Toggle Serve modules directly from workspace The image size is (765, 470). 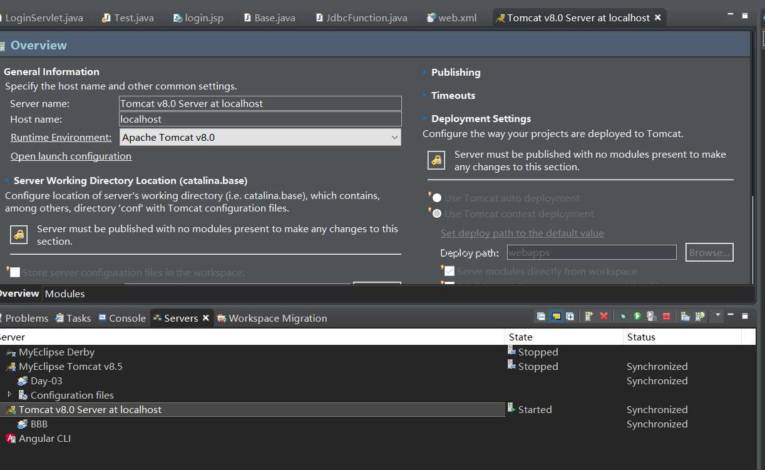coord(449,272)
